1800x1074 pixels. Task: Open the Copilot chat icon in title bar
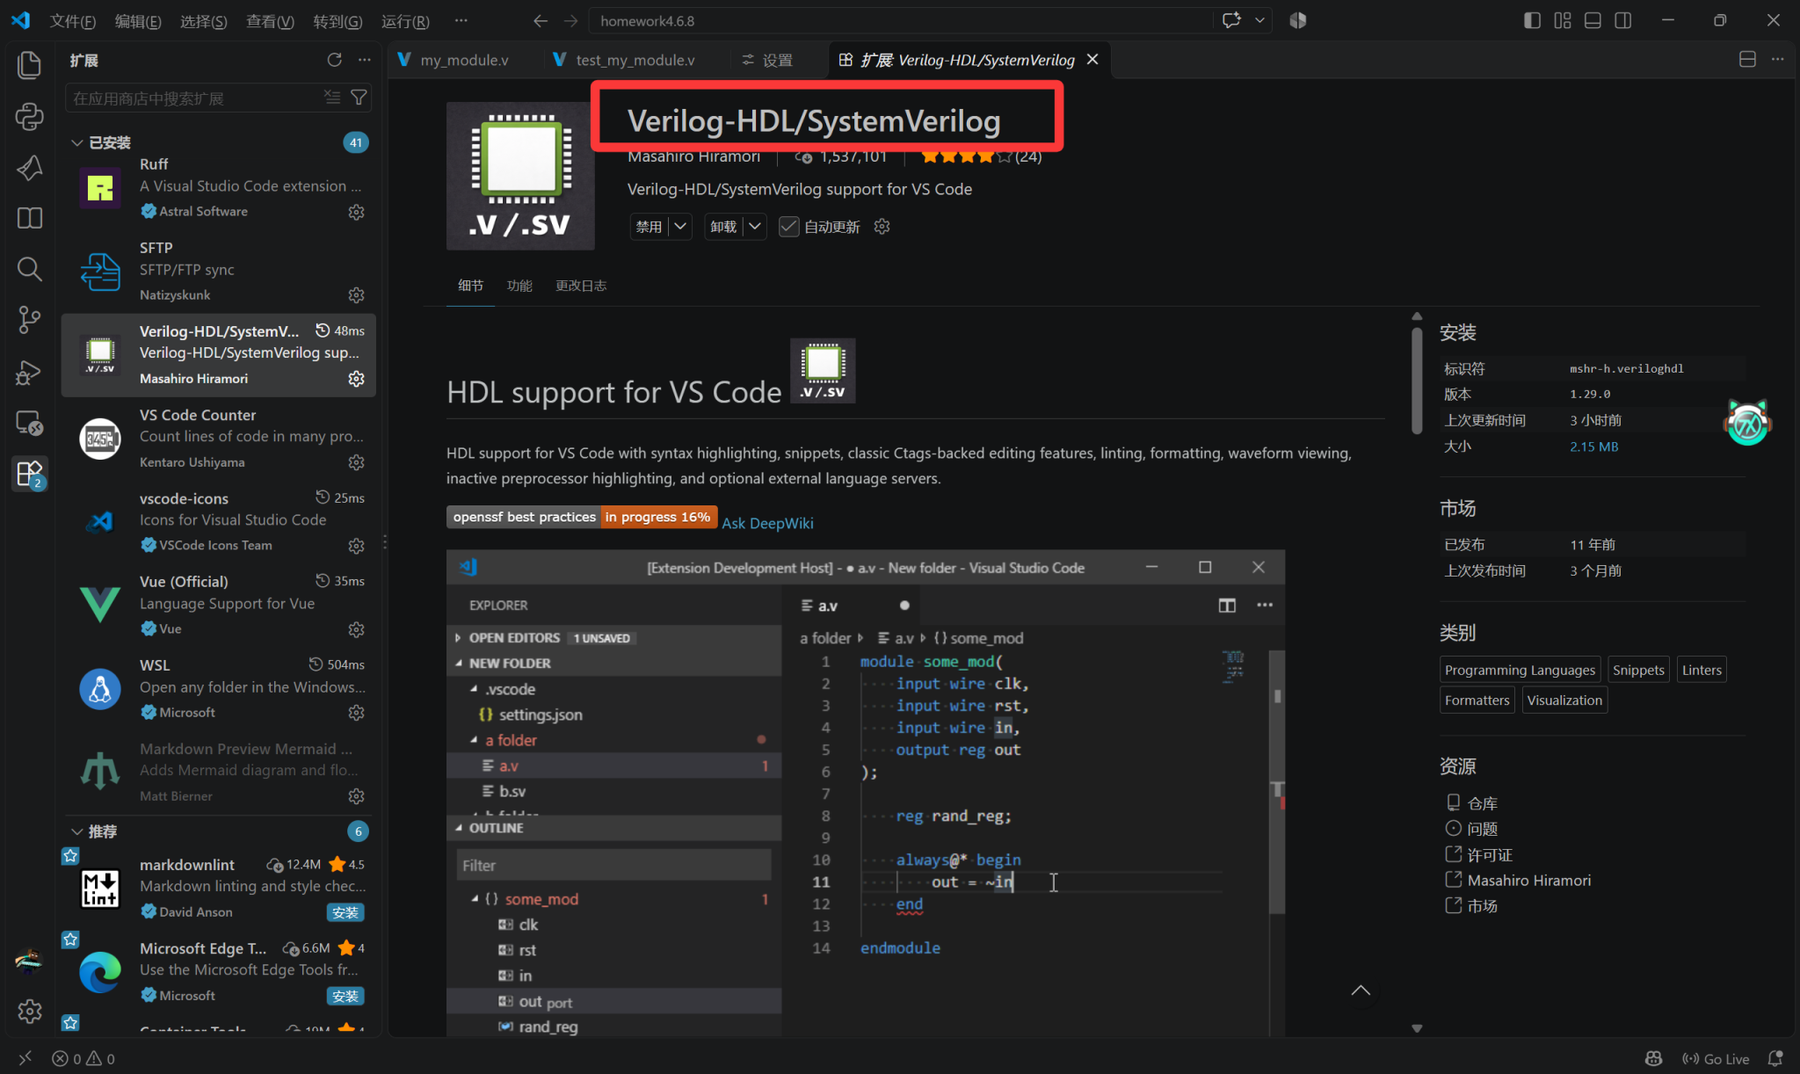pos(1231,20)
